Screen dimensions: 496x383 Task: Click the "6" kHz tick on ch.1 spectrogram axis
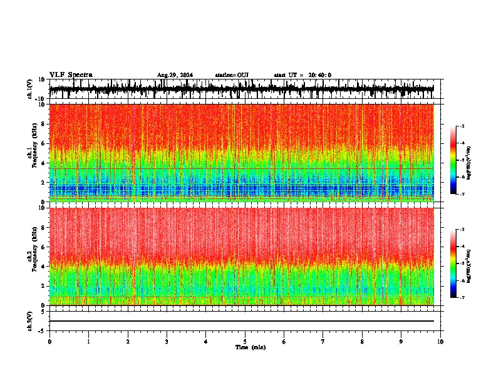point(43,143)
